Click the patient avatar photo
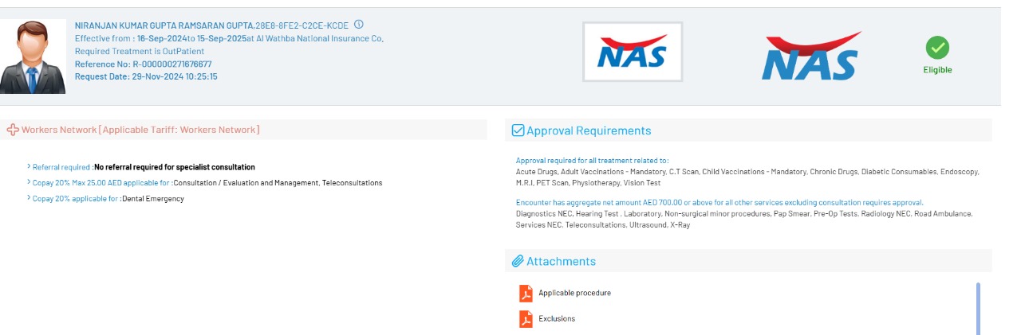Image resolution: width=1021 pixels, height=335 pixels. click(33, 56)
